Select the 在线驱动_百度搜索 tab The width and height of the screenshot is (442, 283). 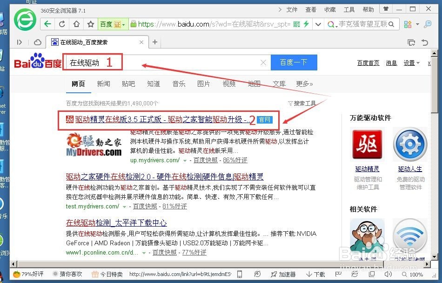point(97,42)
